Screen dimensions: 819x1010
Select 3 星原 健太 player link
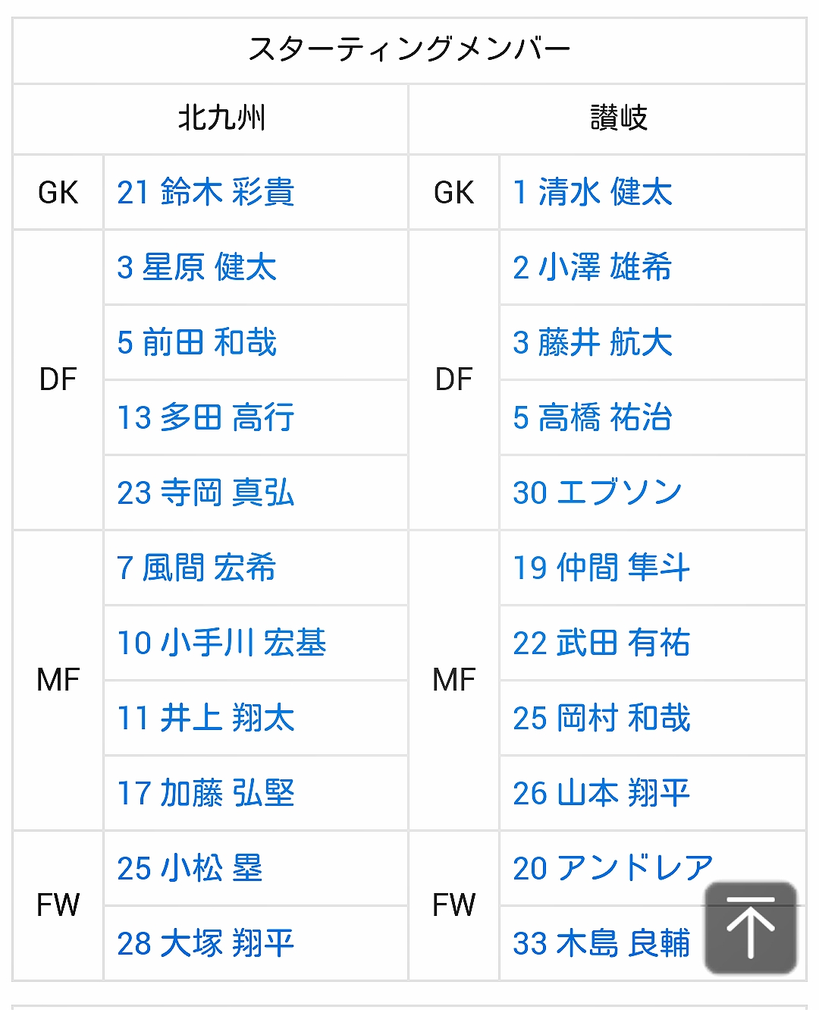(x=196, y=267)
